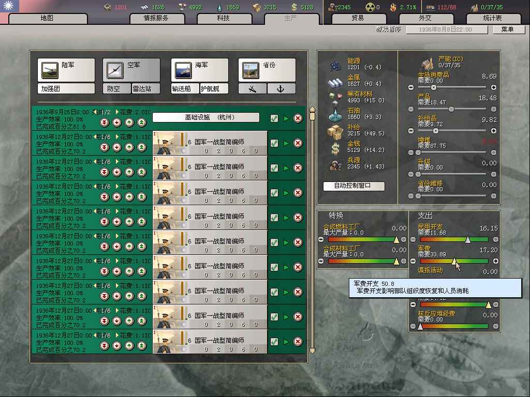Viewport: 530px width, 397px height.
Task: Click the anchor button under 省份
Action: click(x=281, y=89)
